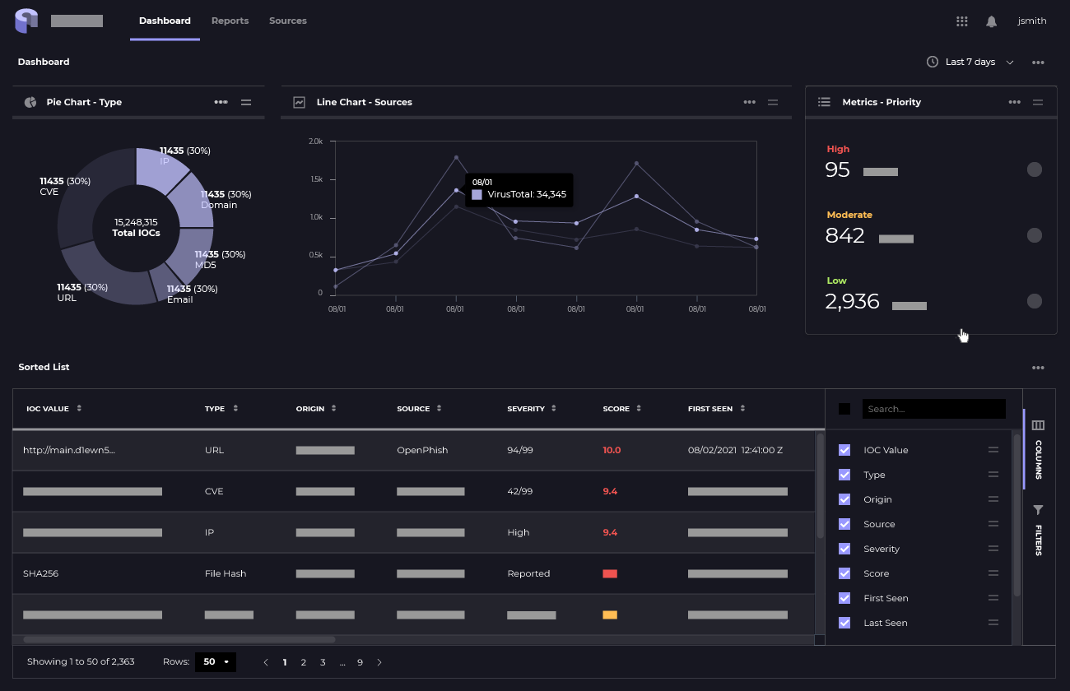
Task: Uncheck the Type column checkbox
Action: 844,475
